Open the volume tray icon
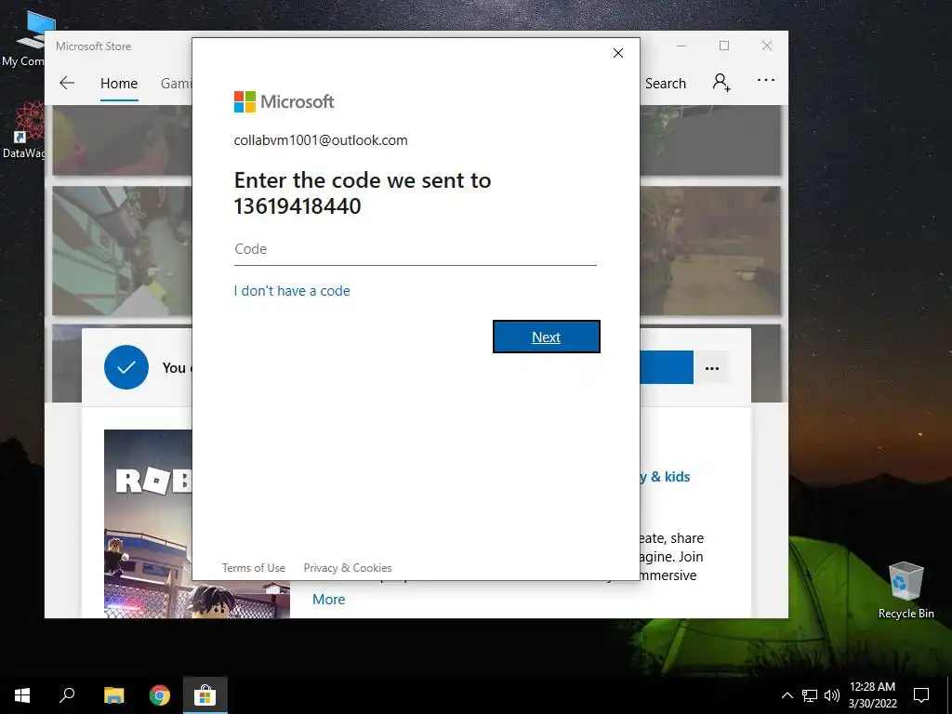 832,695
